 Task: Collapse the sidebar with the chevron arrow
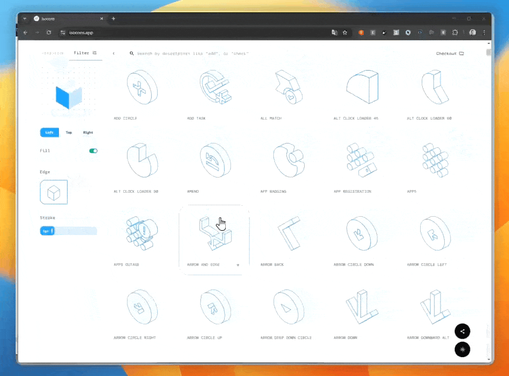[114, 53]
